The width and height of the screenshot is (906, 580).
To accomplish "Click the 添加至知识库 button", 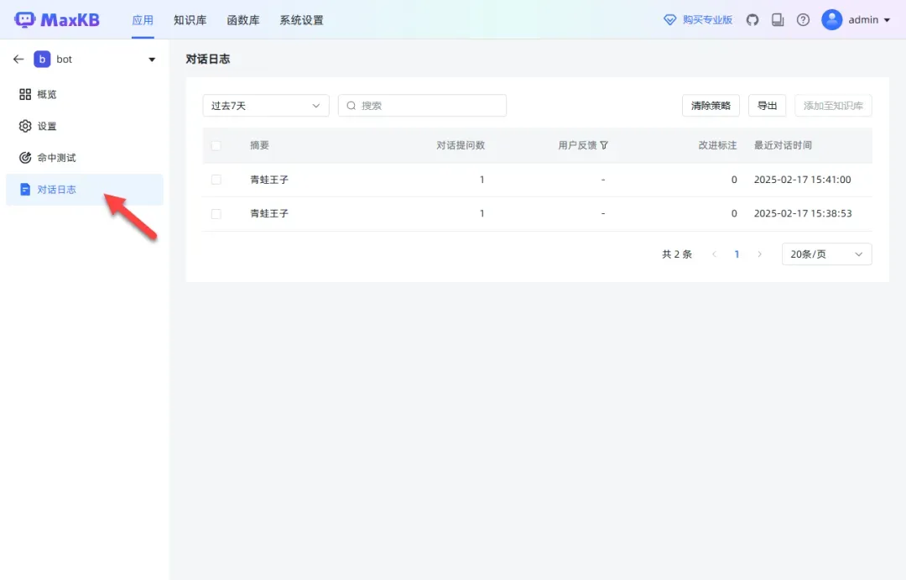I will pos(833,106).
